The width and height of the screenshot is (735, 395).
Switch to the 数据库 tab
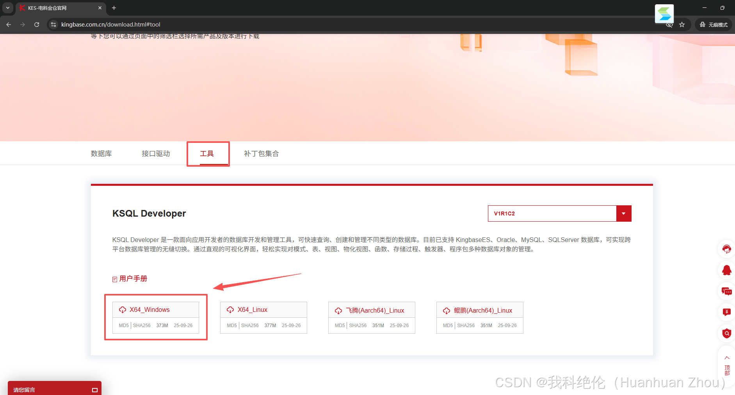(101, 153)
